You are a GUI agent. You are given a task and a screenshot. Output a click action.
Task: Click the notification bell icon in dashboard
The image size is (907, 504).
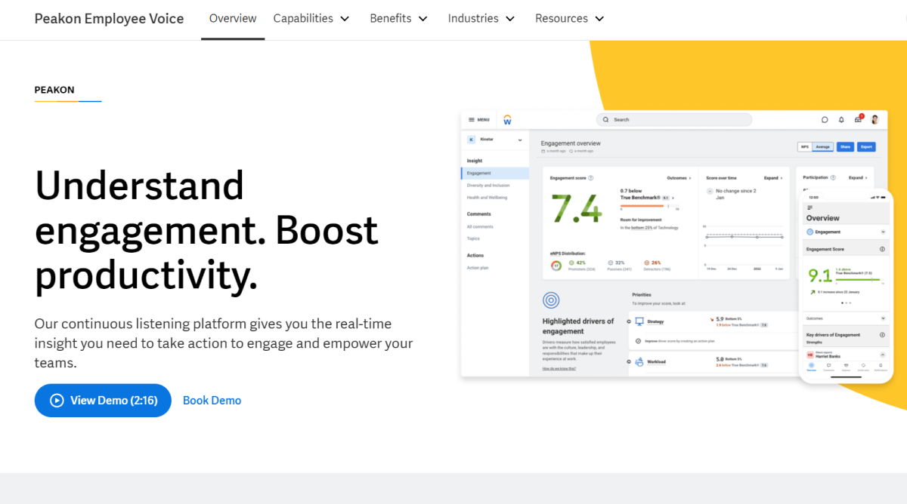(x=841, y=120)
